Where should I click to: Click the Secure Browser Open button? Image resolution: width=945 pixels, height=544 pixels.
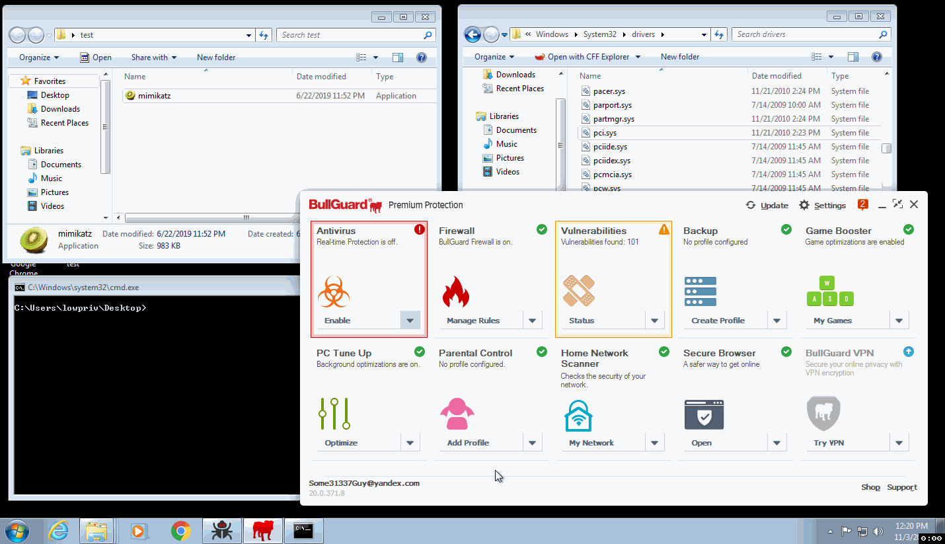click(x=726, y=443)
